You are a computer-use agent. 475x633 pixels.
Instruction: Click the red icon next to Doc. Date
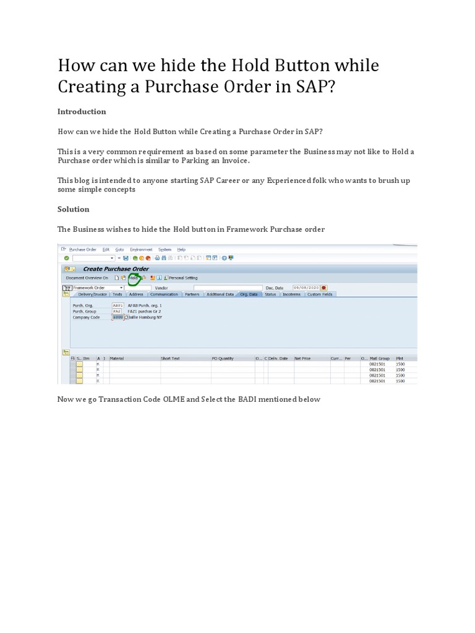pos(324,287)
